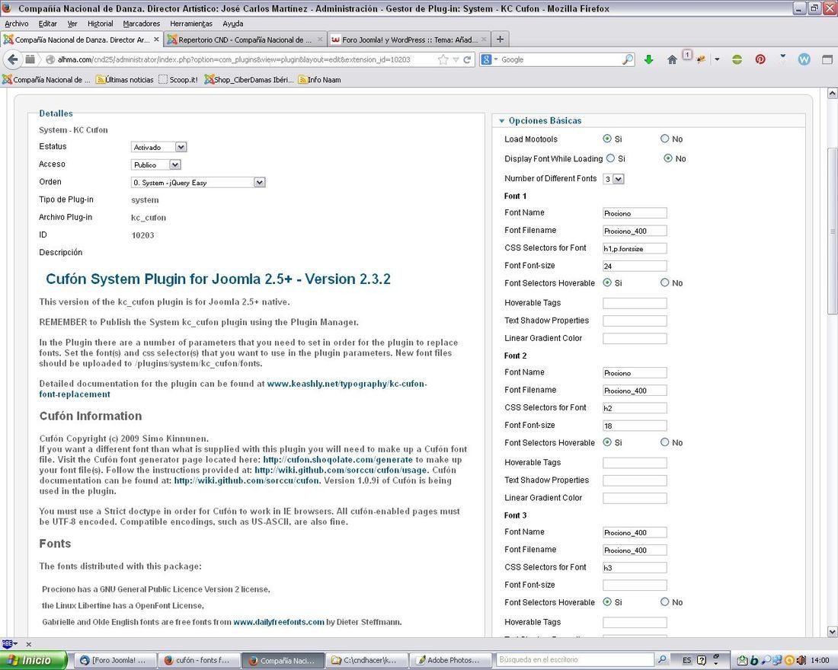Set Font 2 Selectors Hoverable to No
Image resolution: width=838 pixels, height=670 pixels.
[664, 442]
